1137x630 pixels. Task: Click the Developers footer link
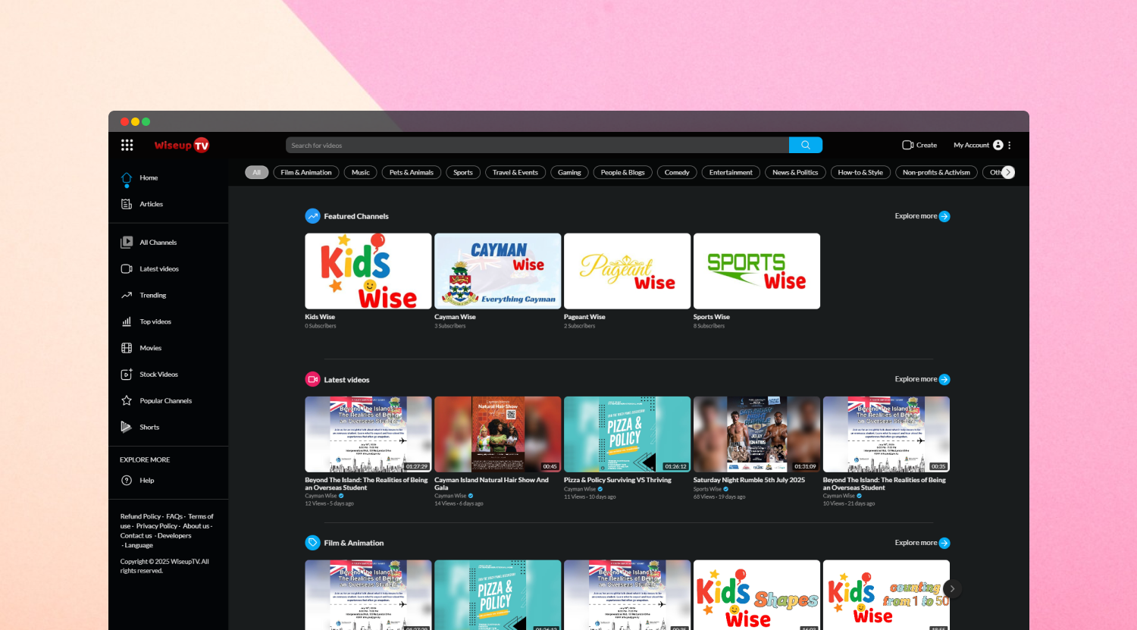174,536
